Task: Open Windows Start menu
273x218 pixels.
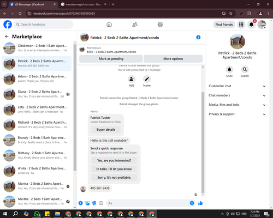Action: tap(5, 214)
